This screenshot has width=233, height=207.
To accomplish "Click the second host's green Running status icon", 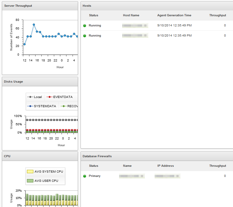I will pyautogui.click(x=85, y=36).
